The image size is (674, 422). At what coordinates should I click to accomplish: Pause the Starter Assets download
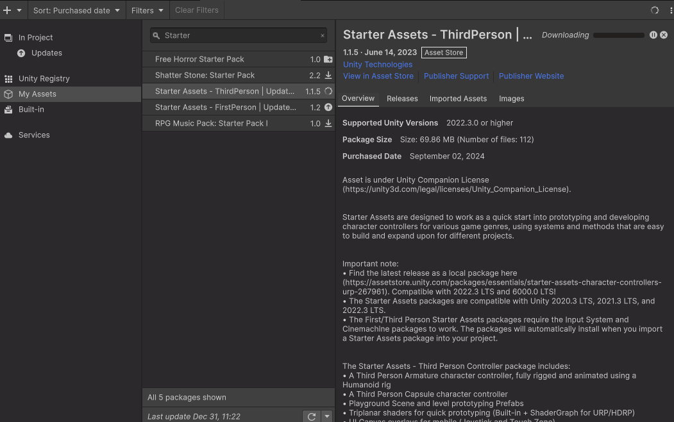tap(653, 35)
